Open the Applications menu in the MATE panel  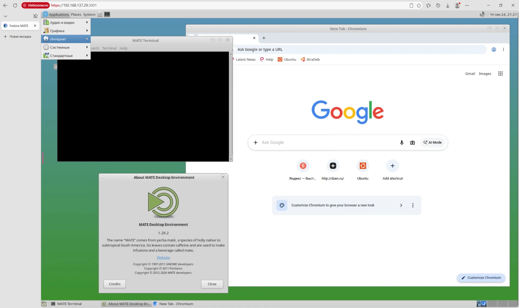pyautogui.click(x=56, y=14)
